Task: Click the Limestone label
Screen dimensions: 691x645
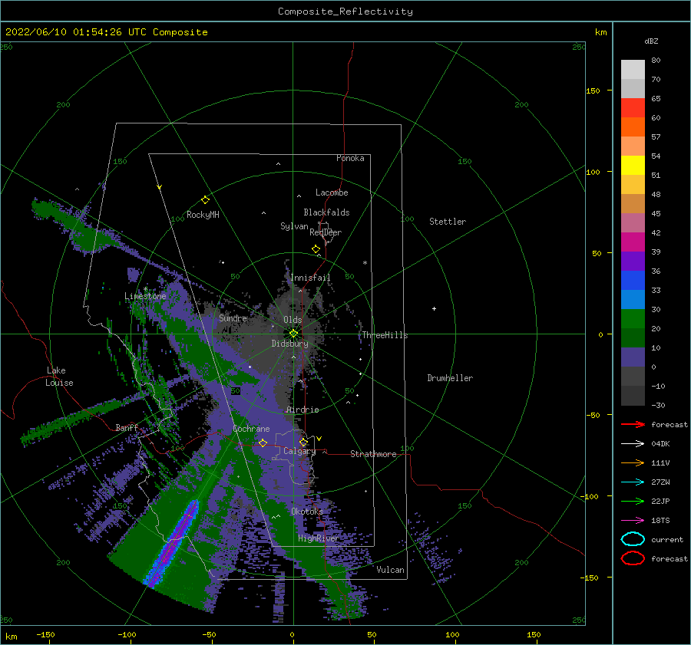Action: click(x=145, y=296)
